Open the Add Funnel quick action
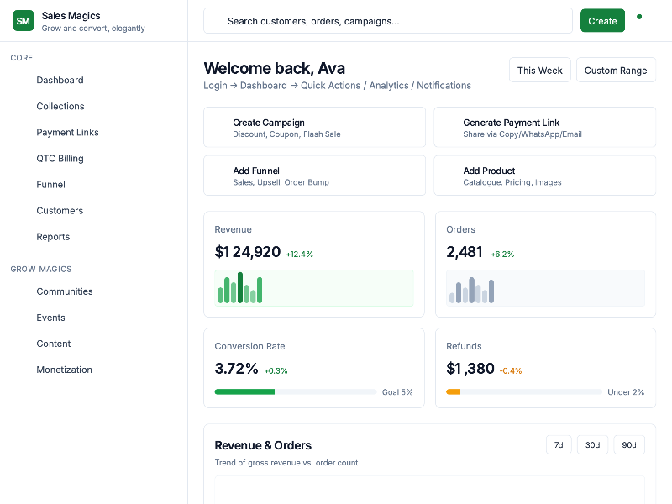 [314, 175]
